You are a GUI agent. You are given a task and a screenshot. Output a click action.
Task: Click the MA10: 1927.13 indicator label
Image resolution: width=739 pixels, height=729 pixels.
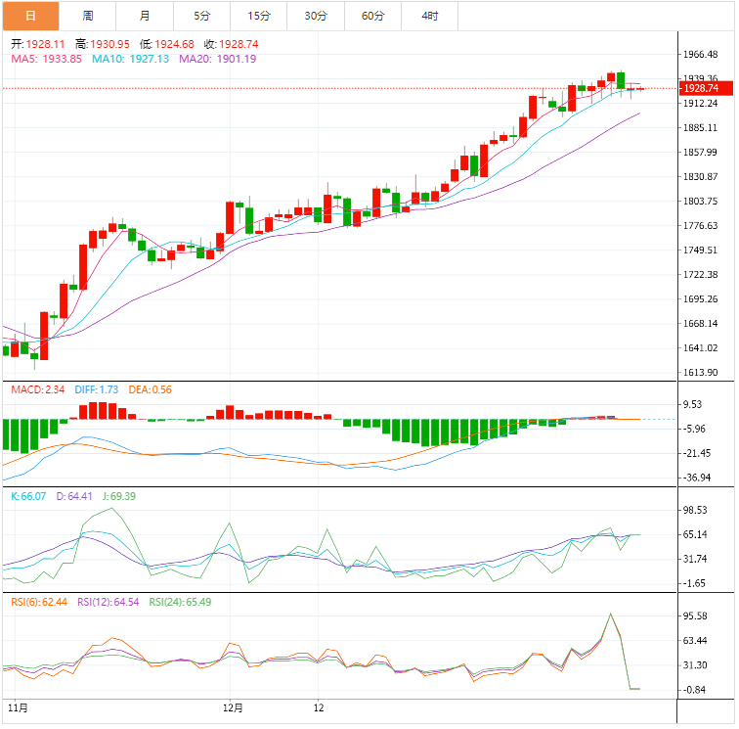click(130, 59)
